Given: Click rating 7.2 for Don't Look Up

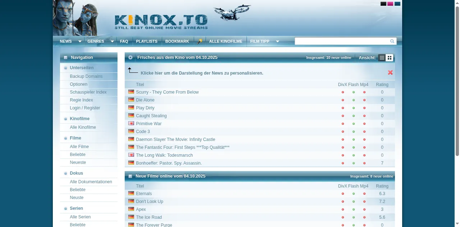Looking at the screenshot, I should tap(382, 202).
